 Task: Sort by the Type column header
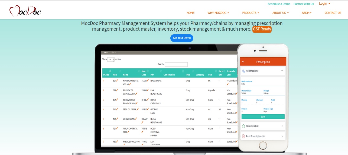click(188, 75)
